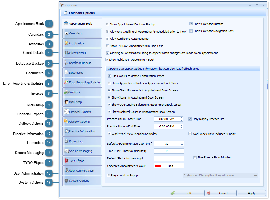Click the User Administration person icon
Viewport: 270px width, 200px height.
point(67,171)
